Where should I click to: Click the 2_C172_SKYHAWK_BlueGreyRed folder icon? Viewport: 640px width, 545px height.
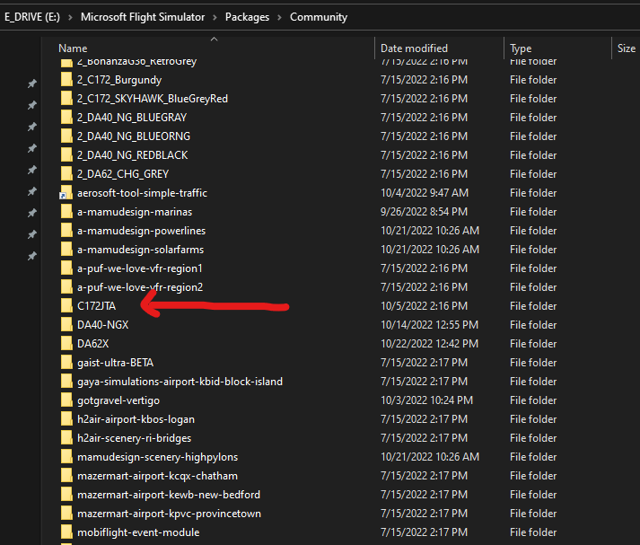click(66, 99)
